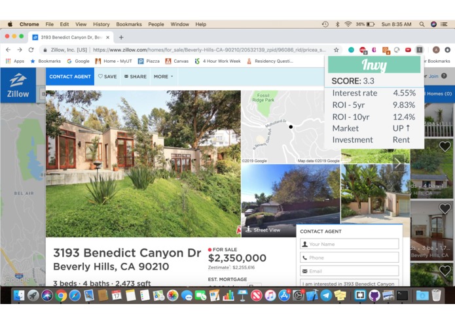Open the garage driveway photo thumbnail
The width and height of the screenshot is (455, 323).
coord(376,194)
